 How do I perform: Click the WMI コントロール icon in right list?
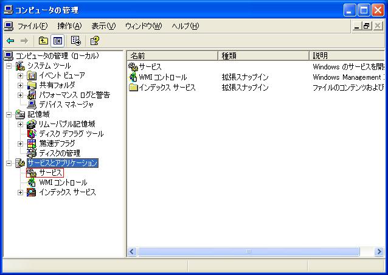(133, 77)
